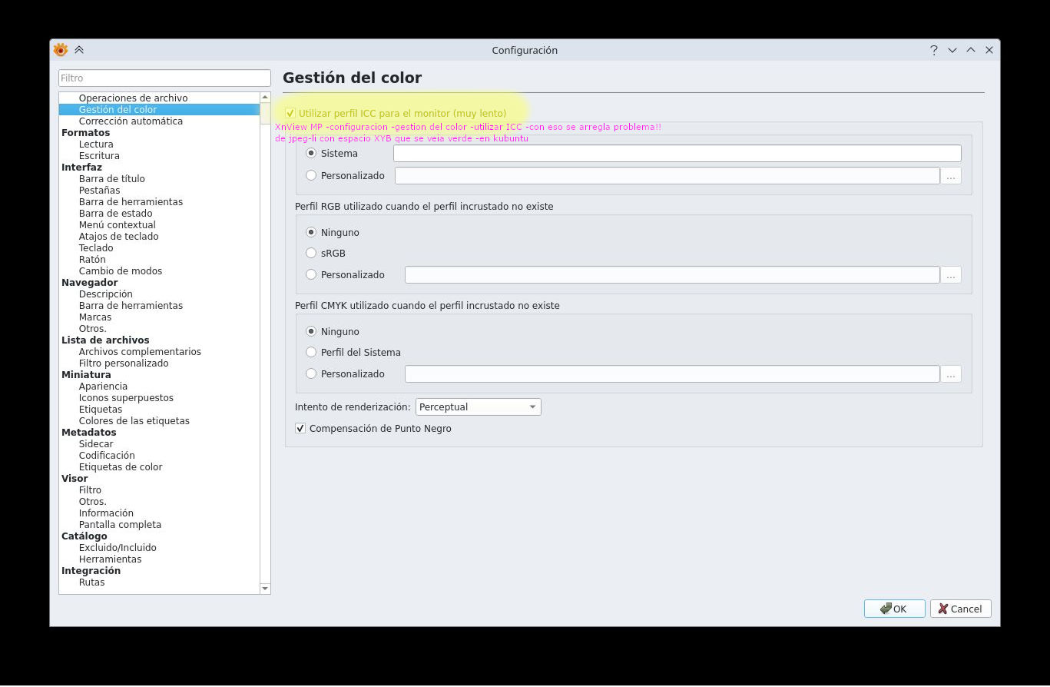This screenshot has width=1050, height=687.
Task: Open 'Barra de herramientas' under Navegador
Action: point(131,305)
